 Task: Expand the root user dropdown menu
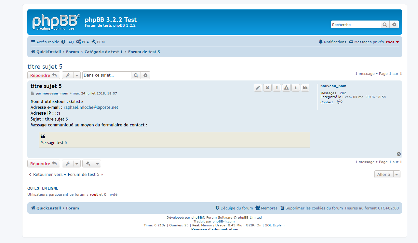[392, 42]
